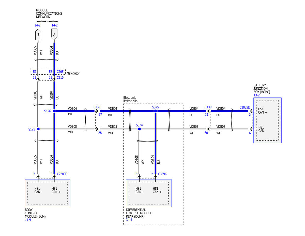This screenshot has height=236, width=305.
Task: Open the 13-2 Battery Junction Box reference
Action: pyautogui.click(x=256, y=95)
